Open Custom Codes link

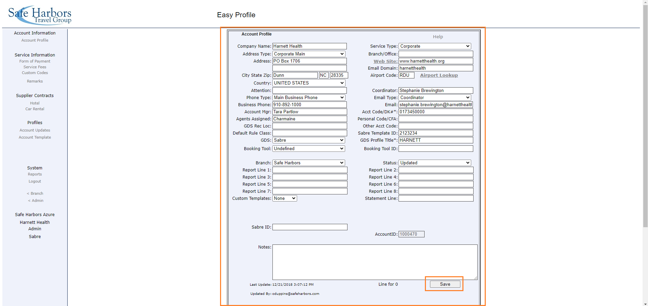coord(35,73)
